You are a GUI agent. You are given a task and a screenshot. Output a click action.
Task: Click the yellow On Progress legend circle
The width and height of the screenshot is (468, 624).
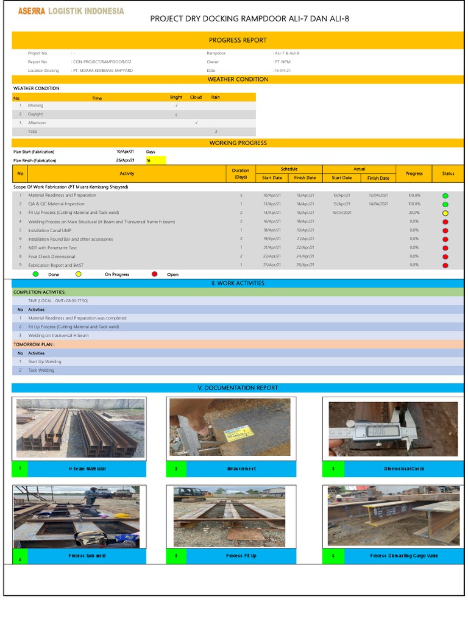[x=79, y=274]
